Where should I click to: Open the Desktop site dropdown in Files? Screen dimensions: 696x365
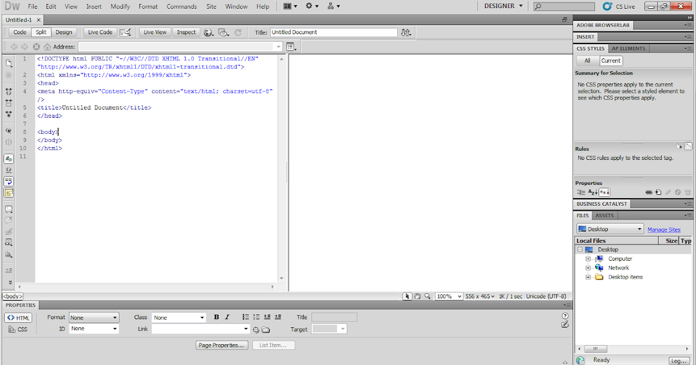[610, 229]
